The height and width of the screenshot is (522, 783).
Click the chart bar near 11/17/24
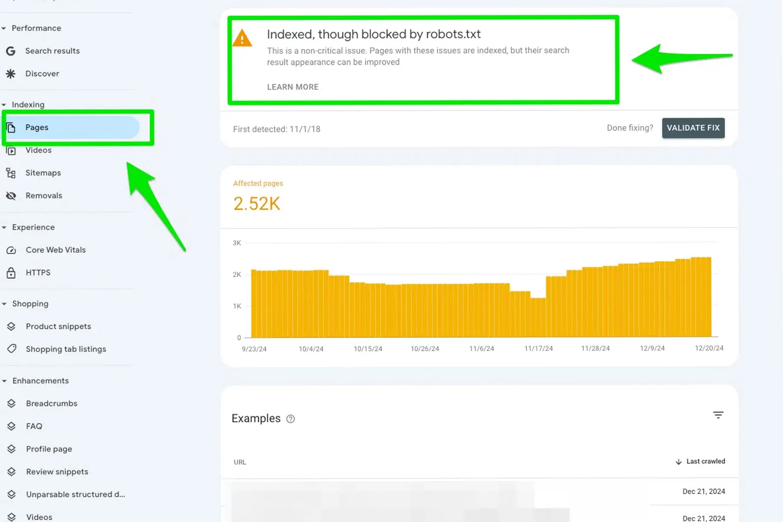pos(539,318)
